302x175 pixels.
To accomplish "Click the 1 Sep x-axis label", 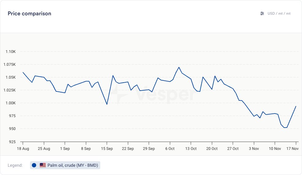I will [x=65, y=149].
